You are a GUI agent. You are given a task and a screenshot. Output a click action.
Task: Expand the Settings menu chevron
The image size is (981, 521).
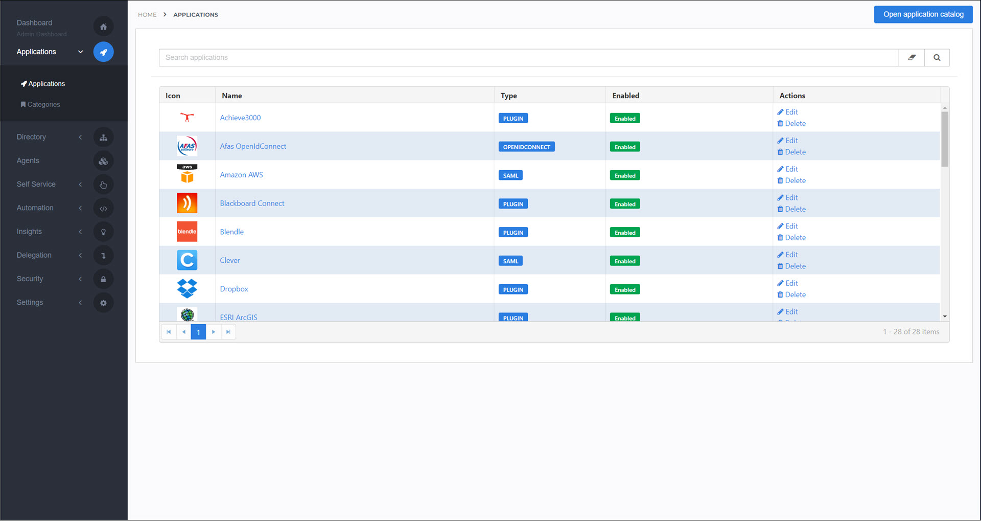tap(80, 303)
